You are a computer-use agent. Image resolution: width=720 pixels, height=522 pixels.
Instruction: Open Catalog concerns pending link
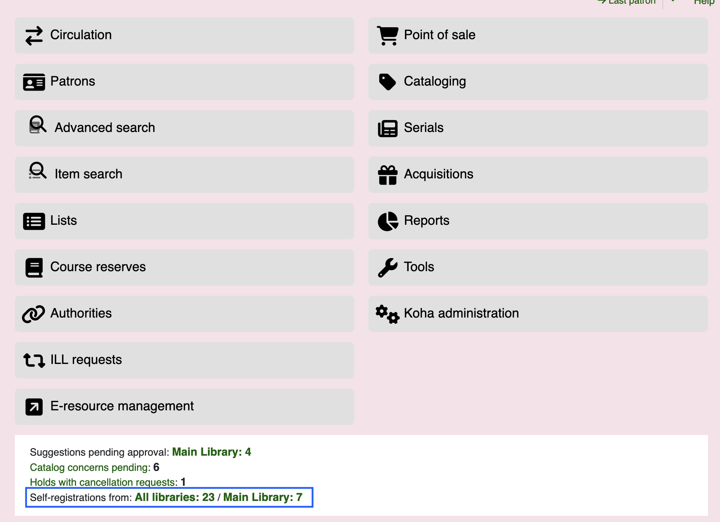pos(89,467)
